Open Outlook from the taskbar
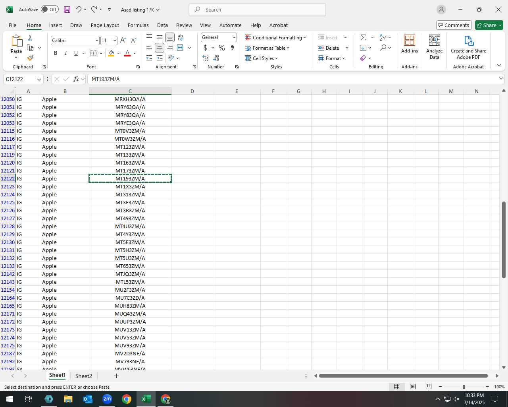Screen dimensions: 508x407 pos(88,399)
